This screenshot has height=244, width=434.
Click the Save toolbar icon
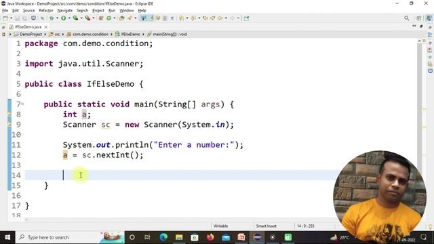click(x=17, y=18)
